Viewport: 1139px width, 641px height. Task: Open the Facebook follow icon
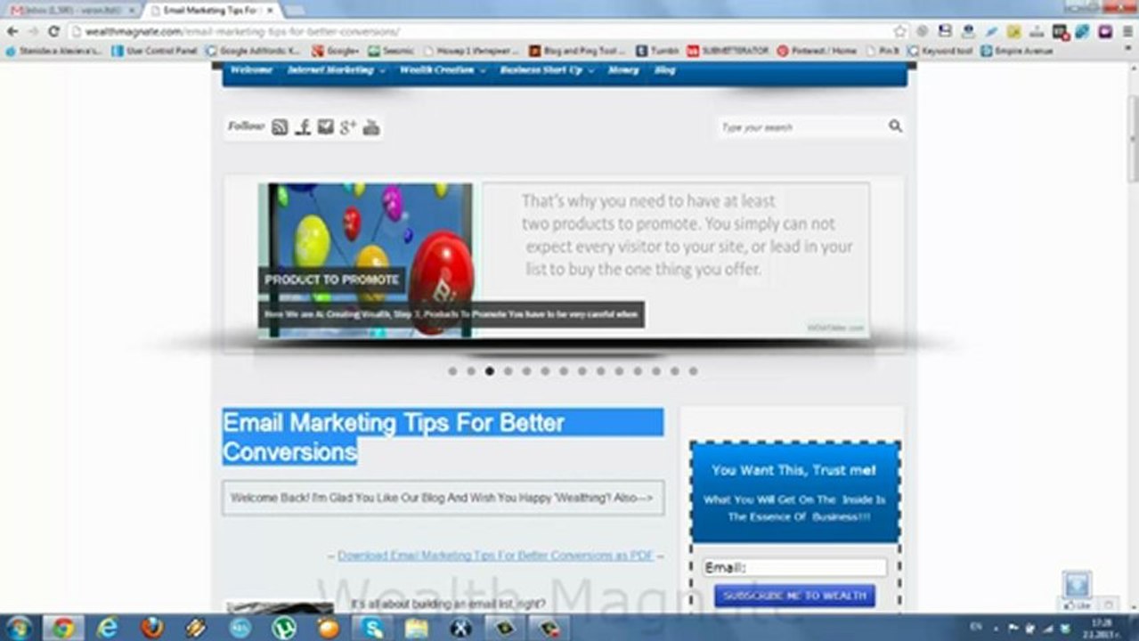pos(303,127)
